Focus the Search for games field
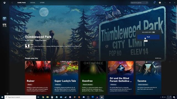This screenshot has height=99, width=177. 139,2
